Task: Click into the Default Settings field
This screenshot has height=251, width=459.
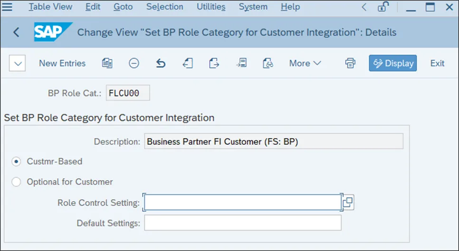Action: (242, 223)
